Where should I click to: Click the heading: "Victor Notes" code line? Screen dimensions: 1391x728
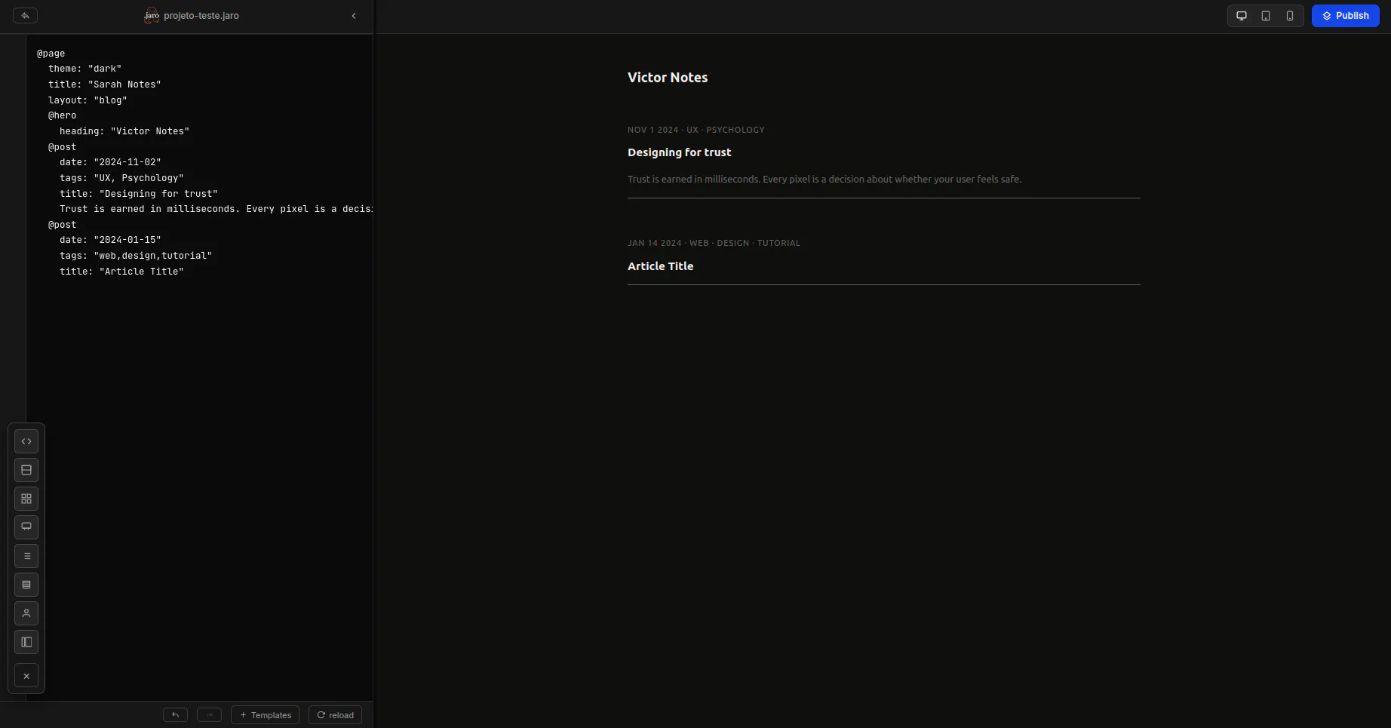(x=124, y=131)
